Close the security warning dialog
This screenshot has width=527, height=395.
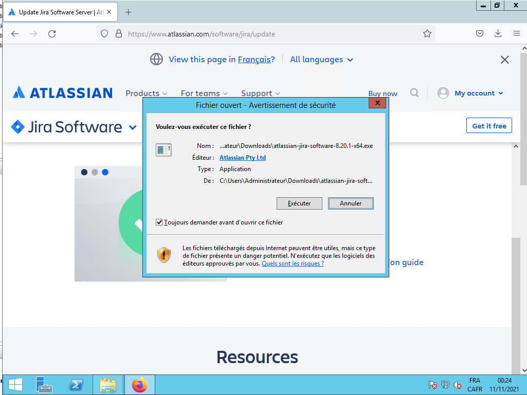pyautogui.click(x=377, y=103)
